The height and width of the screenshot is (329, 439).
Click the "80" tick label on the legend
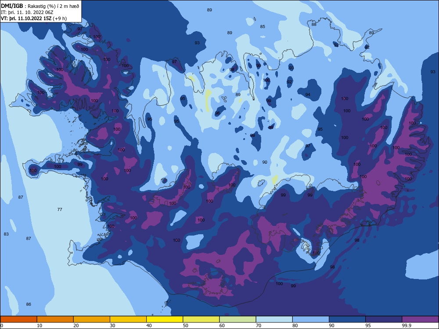coord(295,325)
